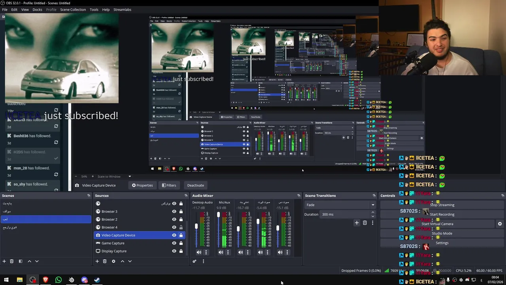This screenshot has height=285, width=506.
Task: Move scene down in Scenes toolbar
Action: point(37,261)
